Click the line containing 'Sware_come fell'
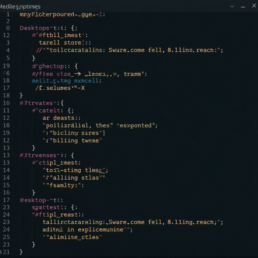The image size is (258, 258). 133,222
